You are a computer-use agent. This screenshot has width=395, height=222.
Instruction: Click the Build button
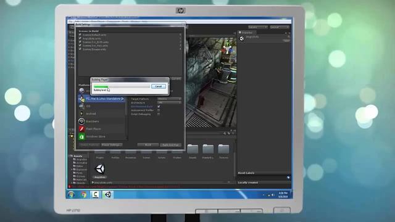tap(148, 145)
